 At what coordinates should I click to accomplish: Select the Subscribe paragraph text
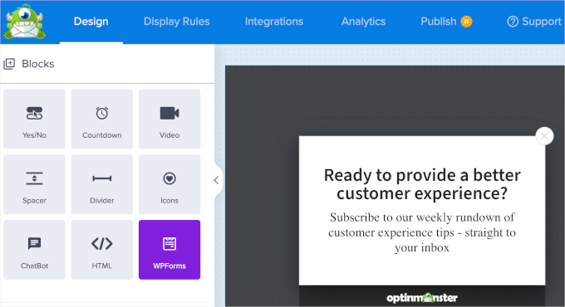tap(422, 232)
